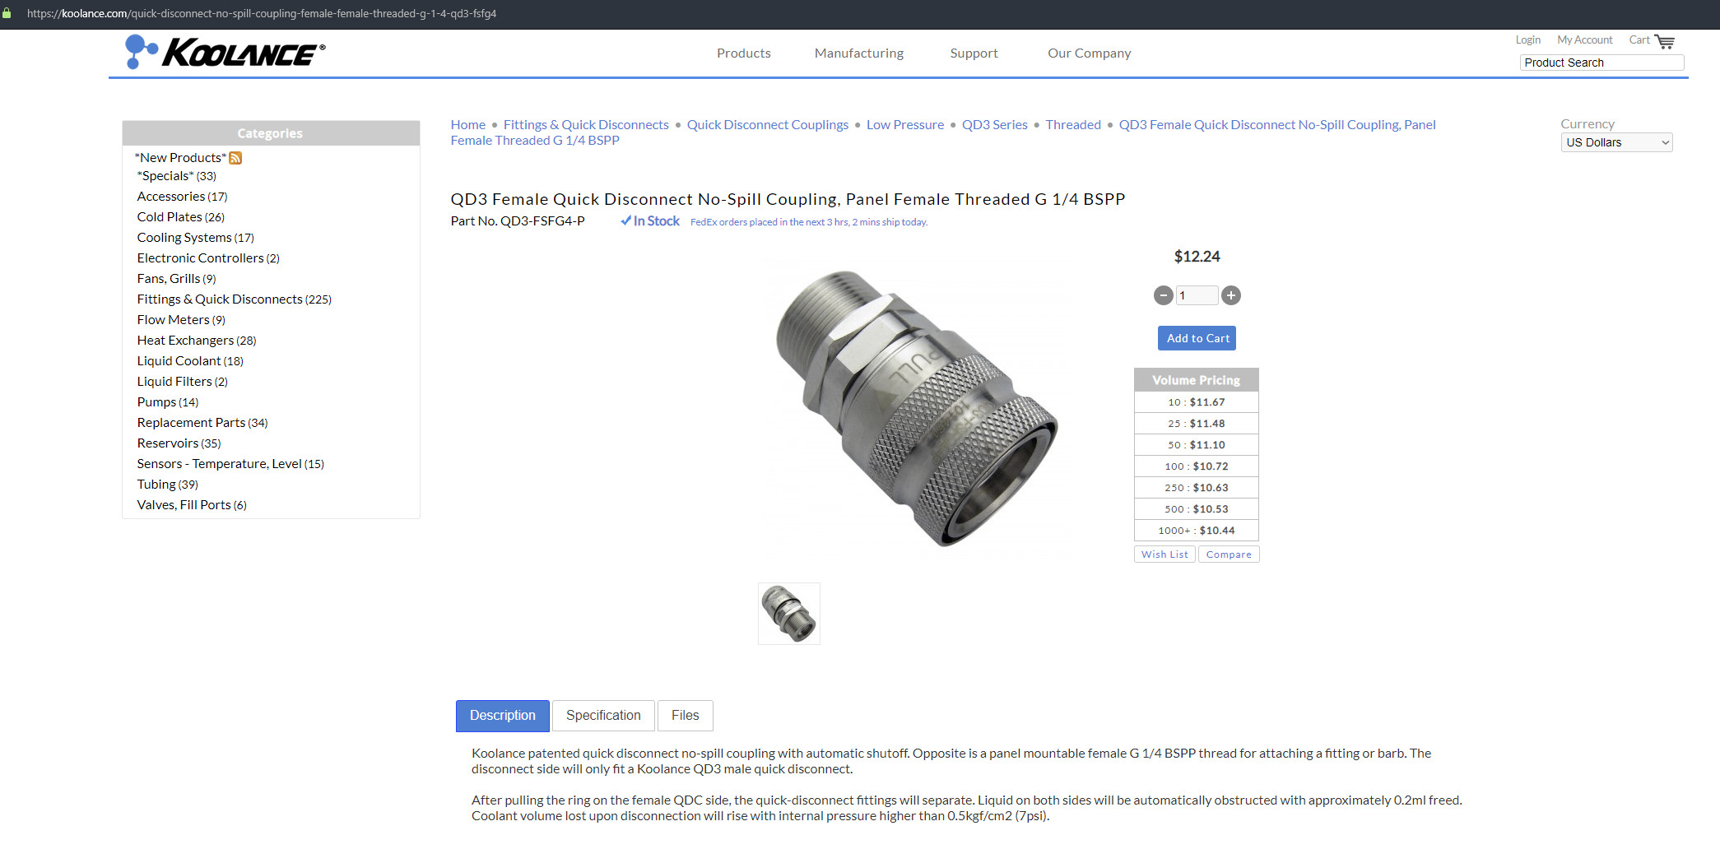This screenshot has height=849, width=1720.
Task: Go to Home breadcrumb
Action: tap(468, 125)
